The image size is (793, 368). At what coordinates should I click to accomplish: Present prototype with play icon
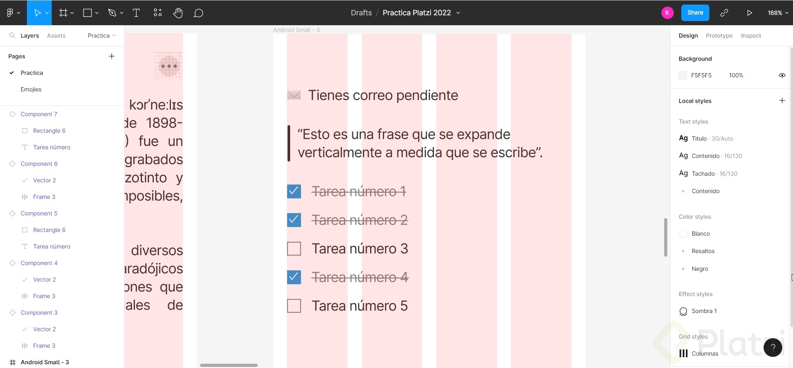[x=750, y=13]
